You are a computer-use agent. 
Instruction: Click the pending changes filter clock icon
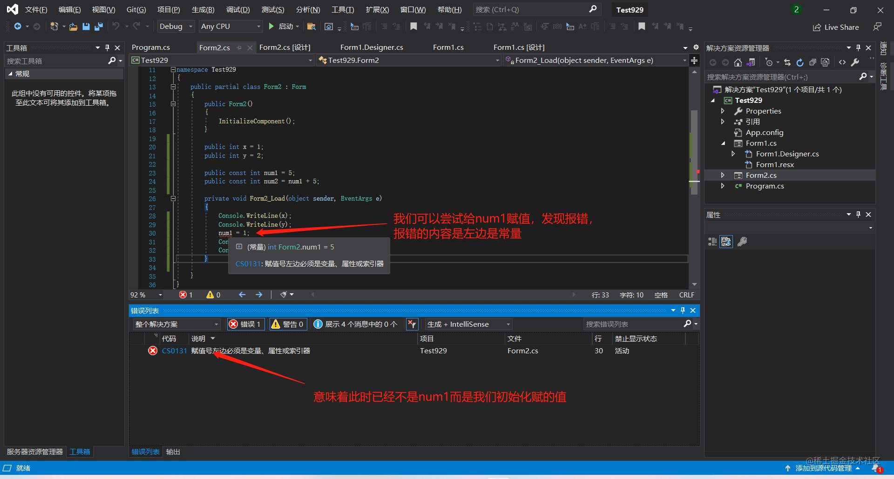[769, 62]
